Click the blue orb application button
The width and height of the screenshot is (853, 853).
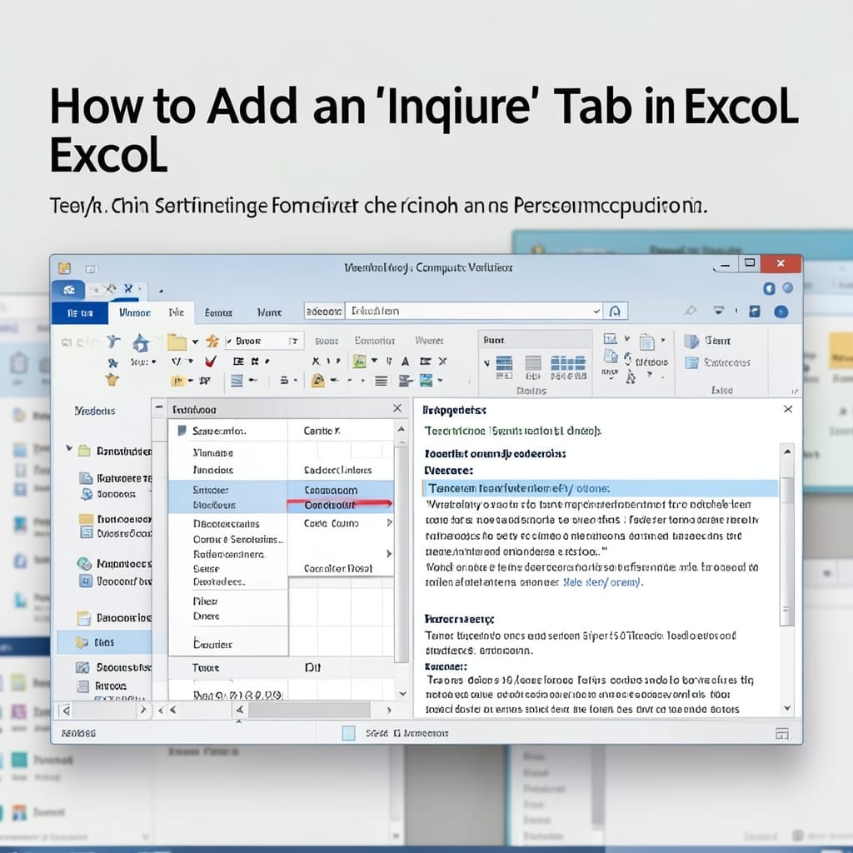(x=68, y=290)
